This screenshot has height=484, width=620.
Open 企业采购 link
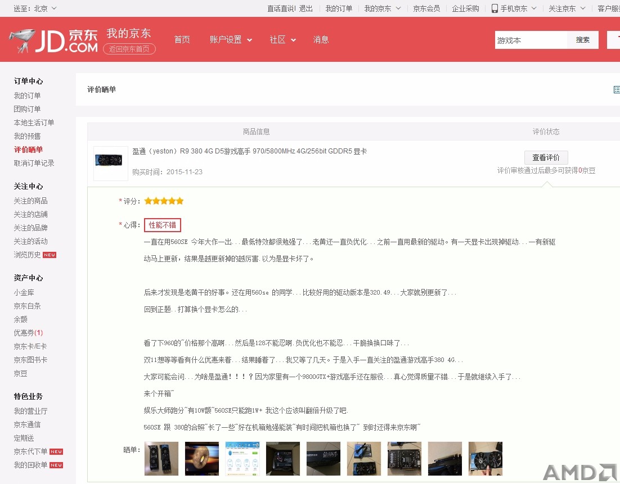465,8
